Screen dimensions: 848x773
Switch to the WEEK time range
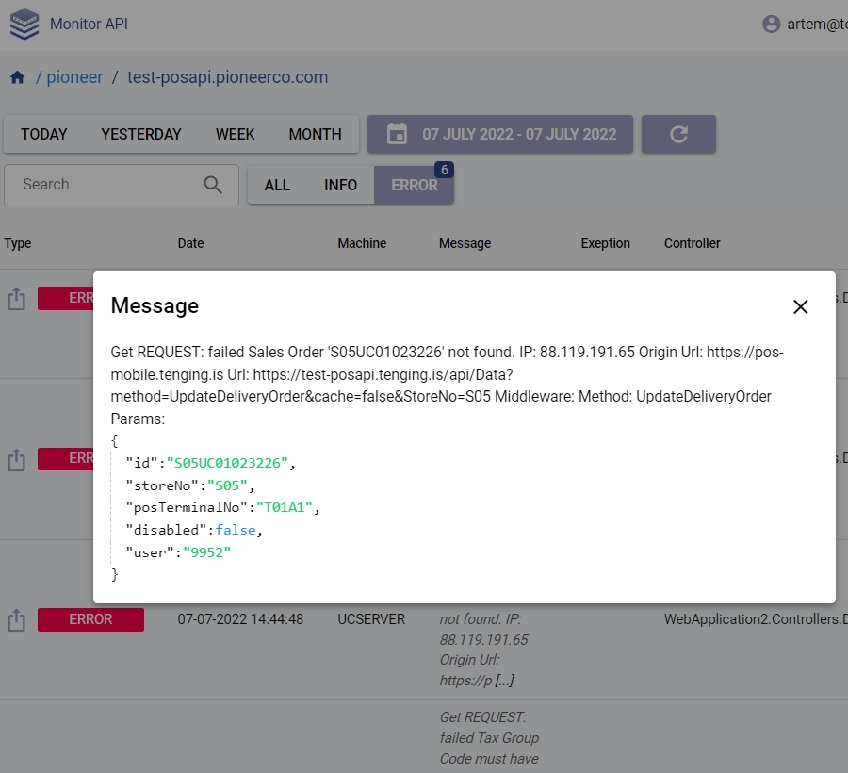235,134
